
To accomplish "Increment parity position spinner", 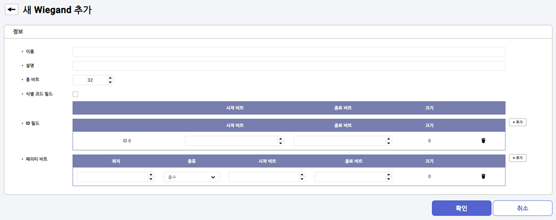I will (x=151, y=174).
